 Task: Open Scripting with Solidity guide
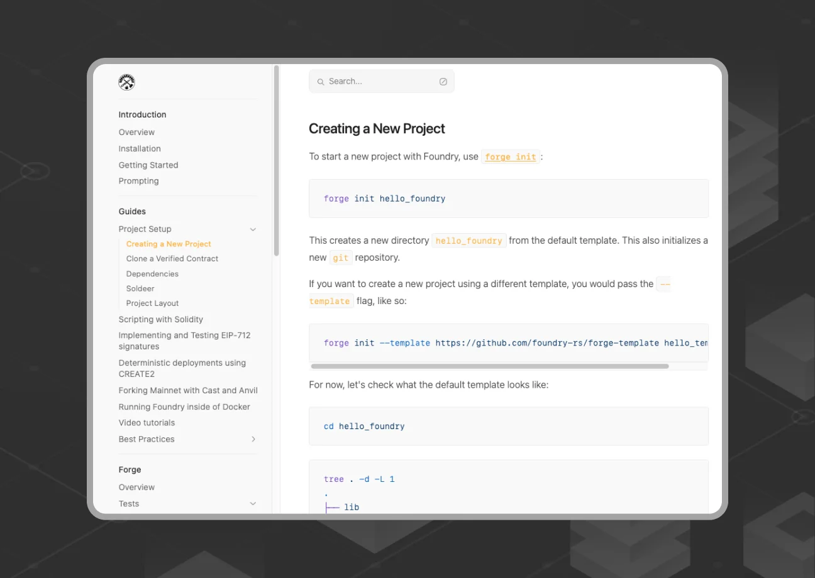[161, 320]
